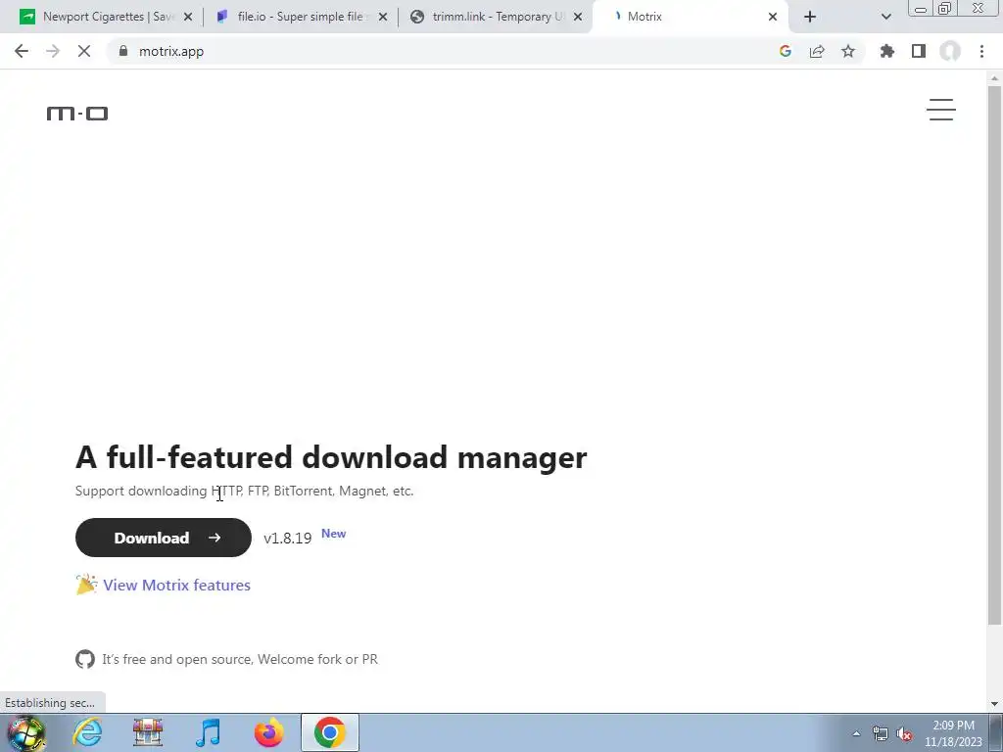Click the Motrix m-o logo
The image size is (1003, 752).
click(x=77, y=114)
